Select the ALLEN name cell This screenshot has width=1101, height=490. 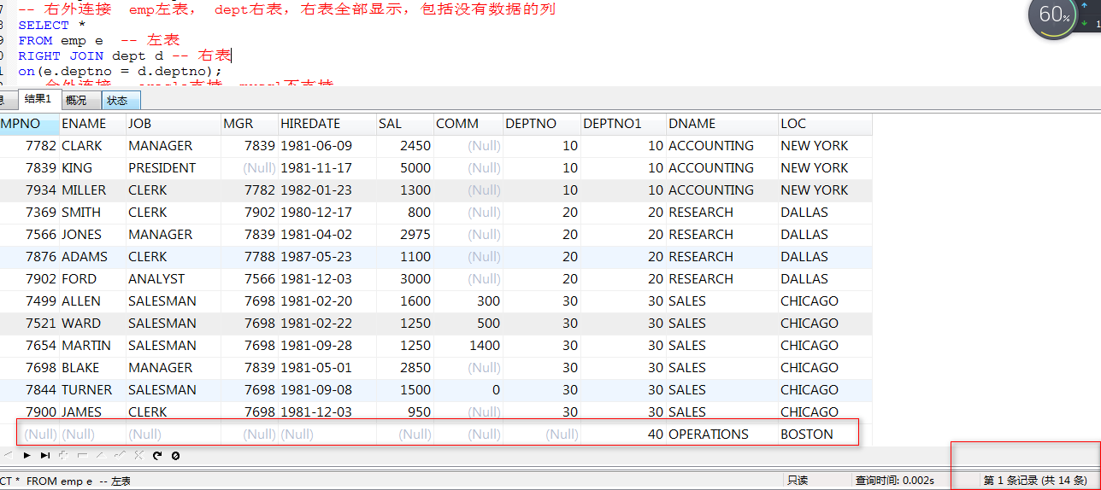[x=92, y=301]
